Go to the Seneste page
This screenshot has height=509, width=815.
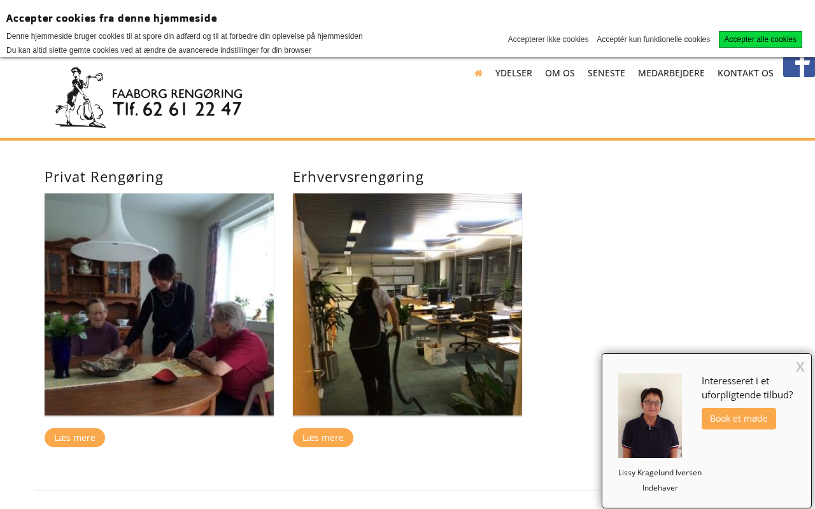(x=606, y=73)
